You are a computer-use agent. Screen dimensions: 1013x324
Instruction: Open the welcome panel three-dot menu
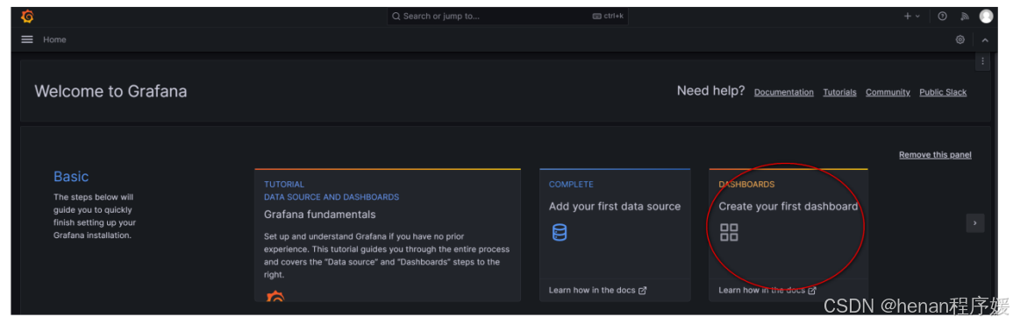(982, 61)
